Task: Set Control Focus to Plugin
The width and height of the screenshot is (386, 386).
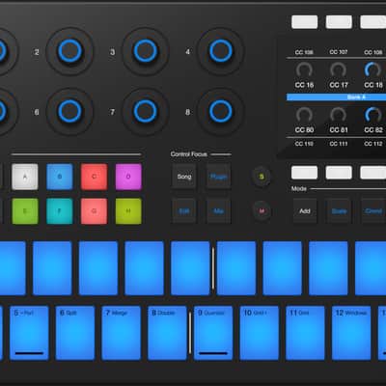Action: pos(218,177)
